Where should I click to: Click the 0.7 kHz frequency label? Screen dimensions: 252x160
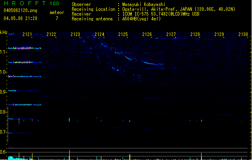point(3,132)
